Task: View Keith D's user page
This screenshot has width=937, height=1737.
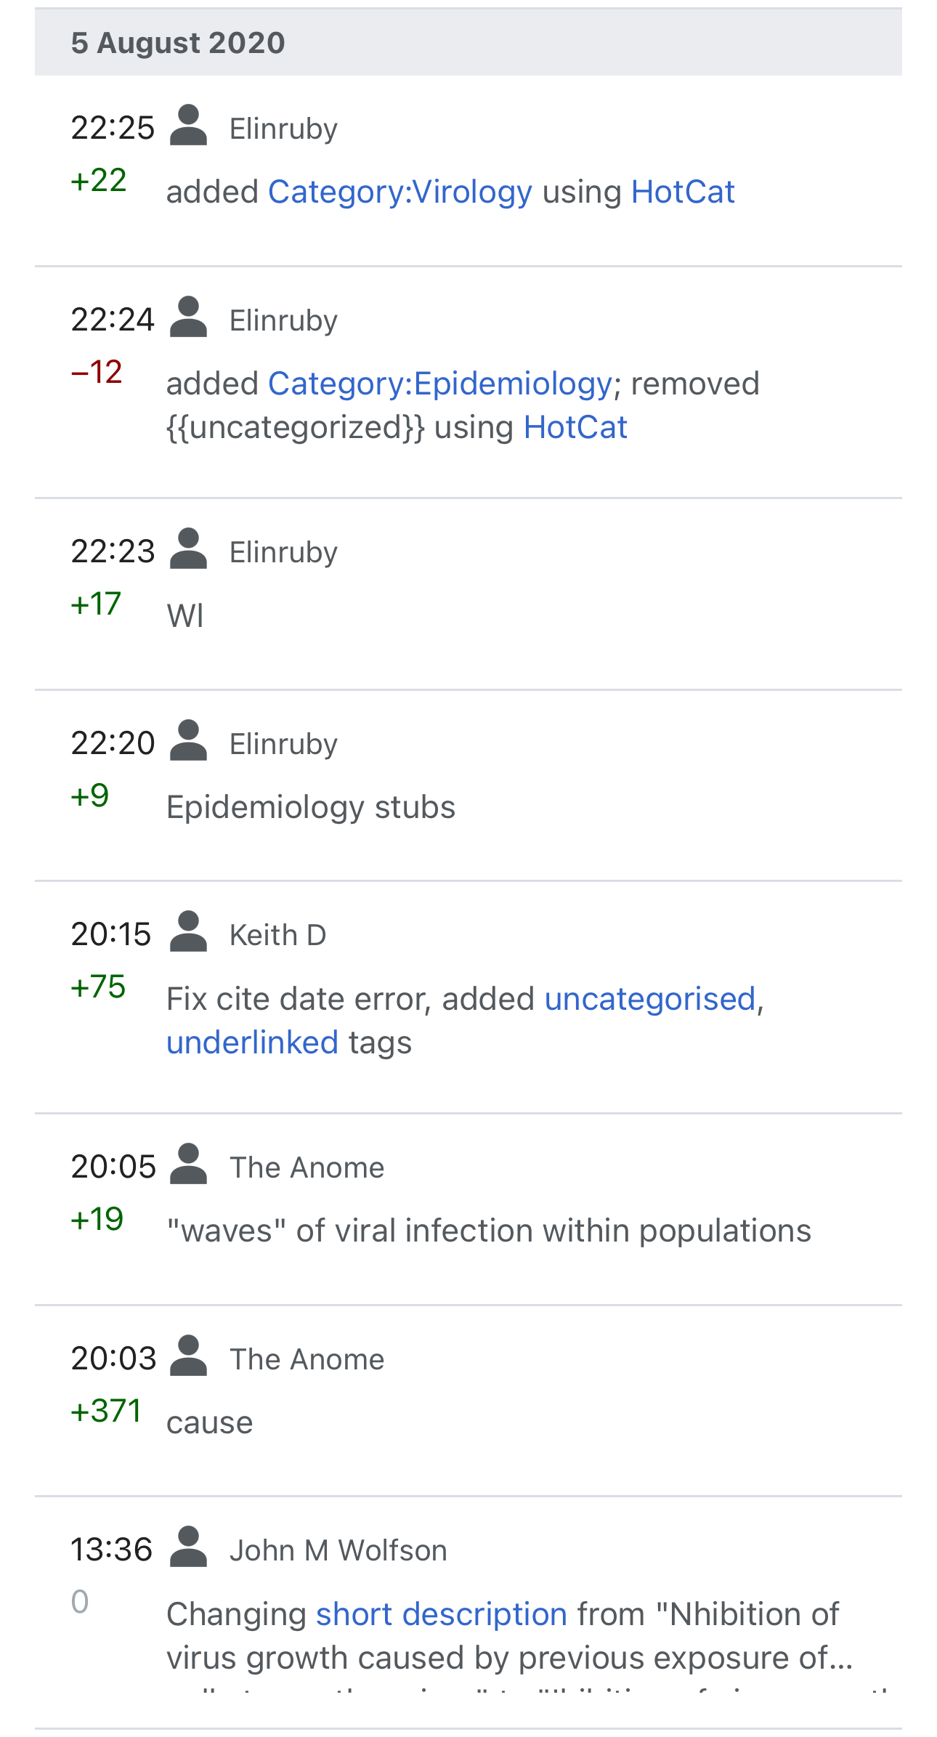Action: [x=277, y=935]
